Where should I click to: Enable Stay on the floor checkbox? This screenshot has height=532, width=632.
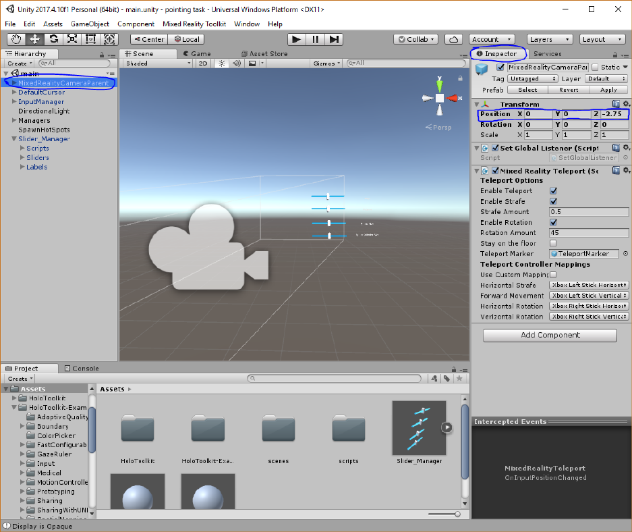point(554,243)
